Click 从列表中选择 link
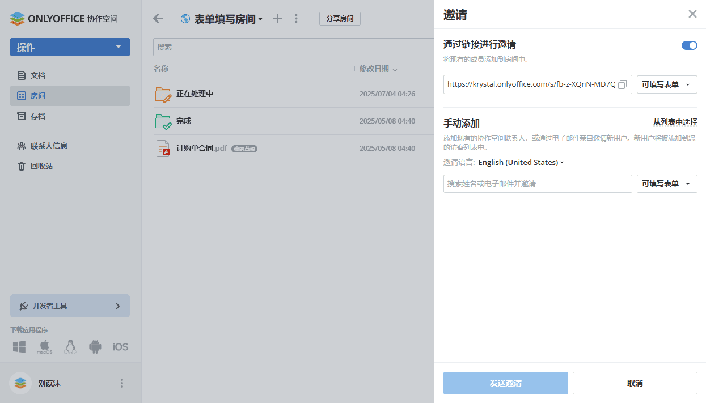Screen dimensions: 706x403 coord(675,122)
